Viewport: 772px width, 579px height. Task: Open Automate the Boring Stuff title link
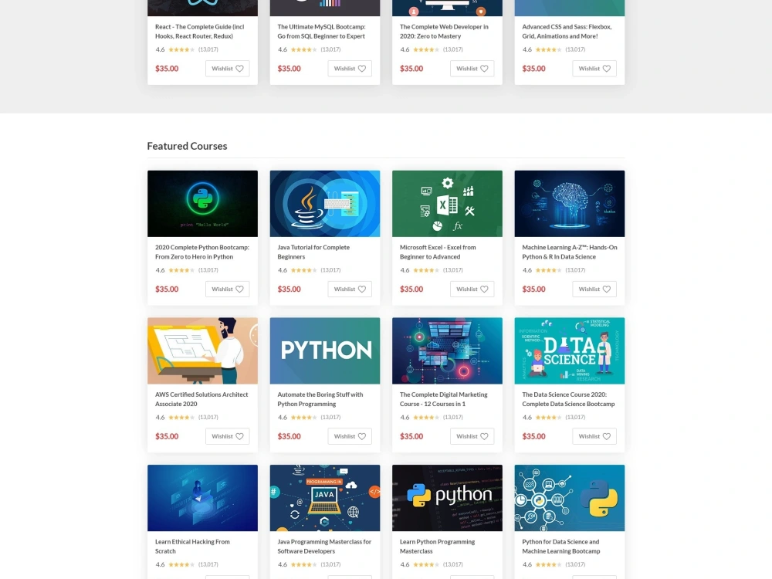point(320,399)
